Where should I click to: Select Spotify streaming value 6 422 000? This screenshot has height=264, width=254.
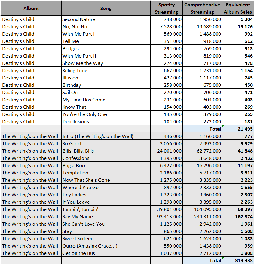point(167,166)
